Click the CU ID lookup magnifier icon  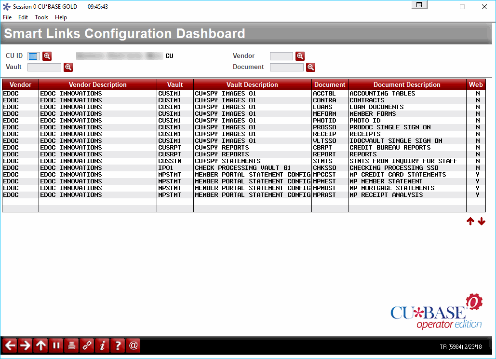point(47,56)
